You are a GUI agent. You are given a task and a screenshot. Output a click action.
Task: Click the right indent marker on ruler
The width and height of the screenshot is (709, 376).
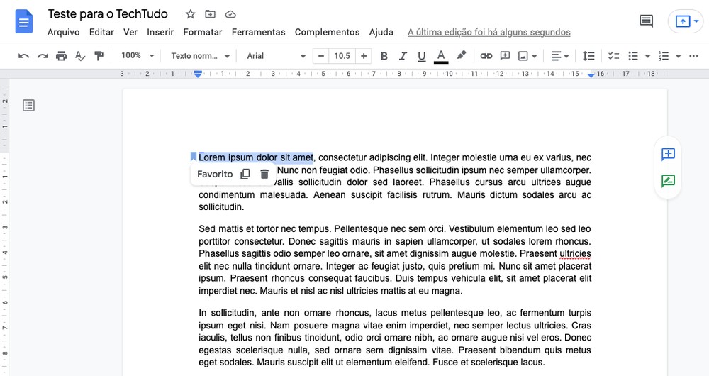[x=591, y=75]
